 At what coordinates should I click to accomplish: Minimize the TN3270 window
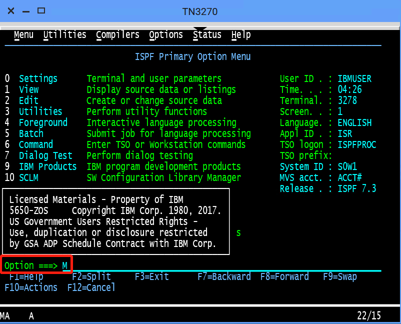pos(26,10)
